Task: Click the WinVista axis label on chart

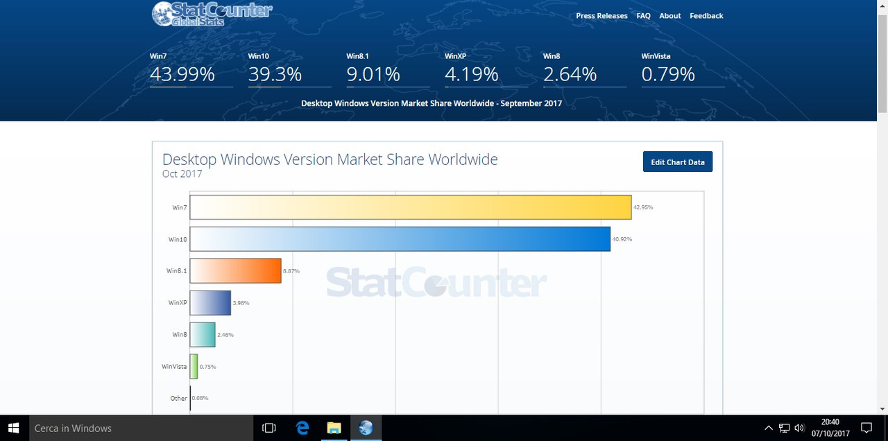Action: pyautogui.click(x=174, y=367)
